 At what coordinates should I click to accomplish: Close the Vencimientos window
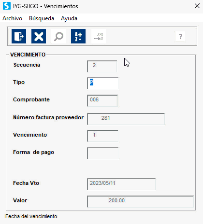tap(197, 6)
